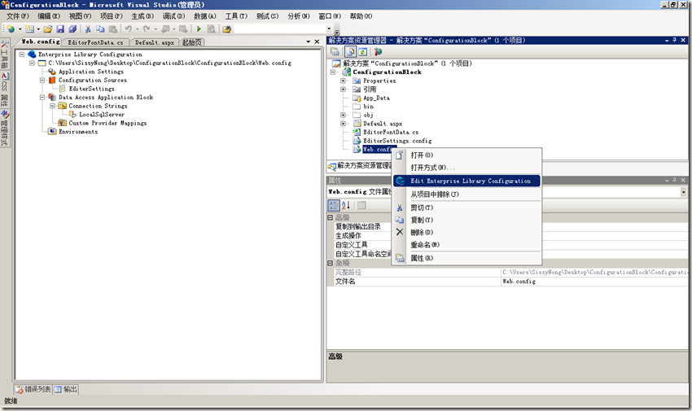Collapse the 杂项 property category
The height and width of the screenshot is (411, 692).
(x=330, y=263)
